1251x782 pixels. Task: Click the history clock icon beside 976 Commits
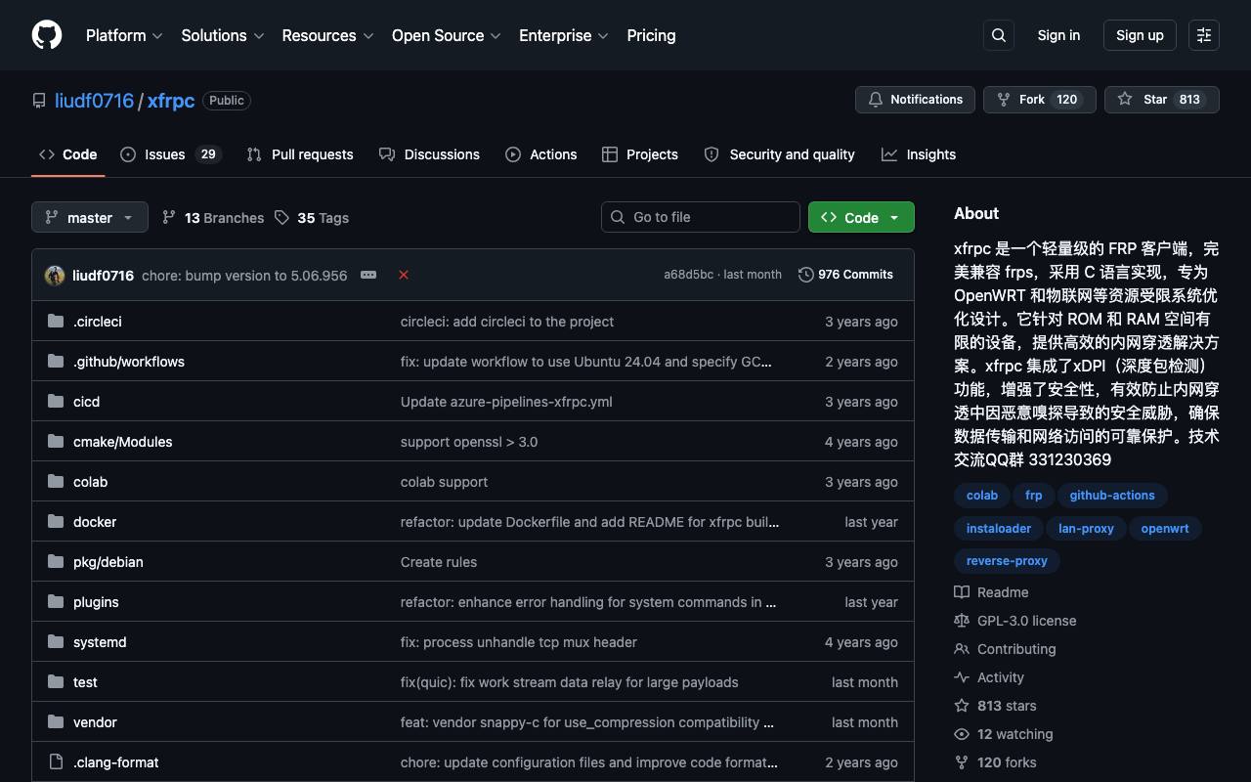[806, 275]
